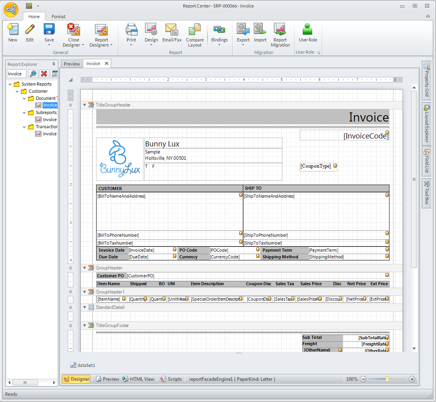Click the New report icon
Screen dimensions: 436x402
pyautogui.click(x=13, y=30)
